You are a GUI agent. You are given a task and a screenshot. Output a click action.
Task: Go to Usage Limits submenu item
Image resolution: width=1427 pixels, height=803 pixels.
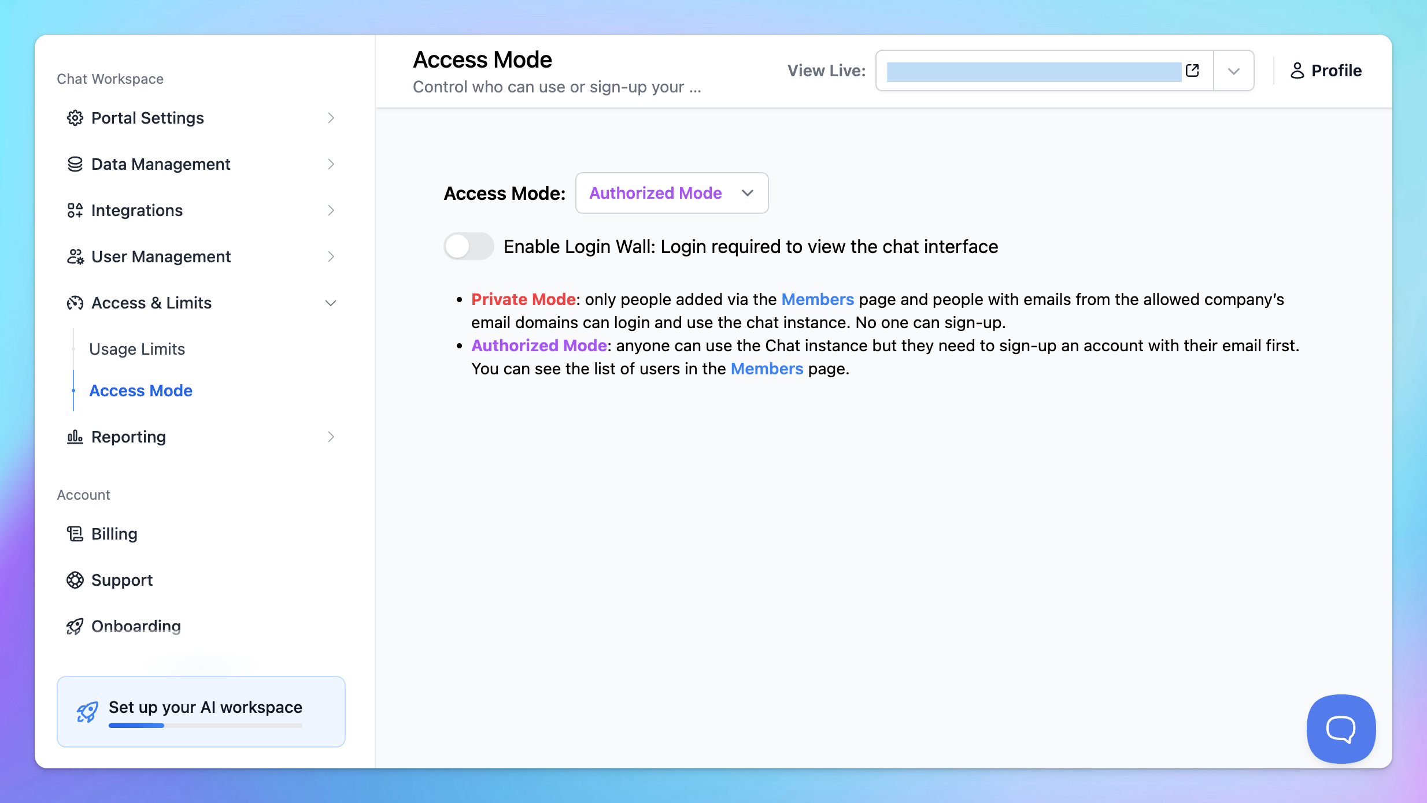tap(137, 349)
